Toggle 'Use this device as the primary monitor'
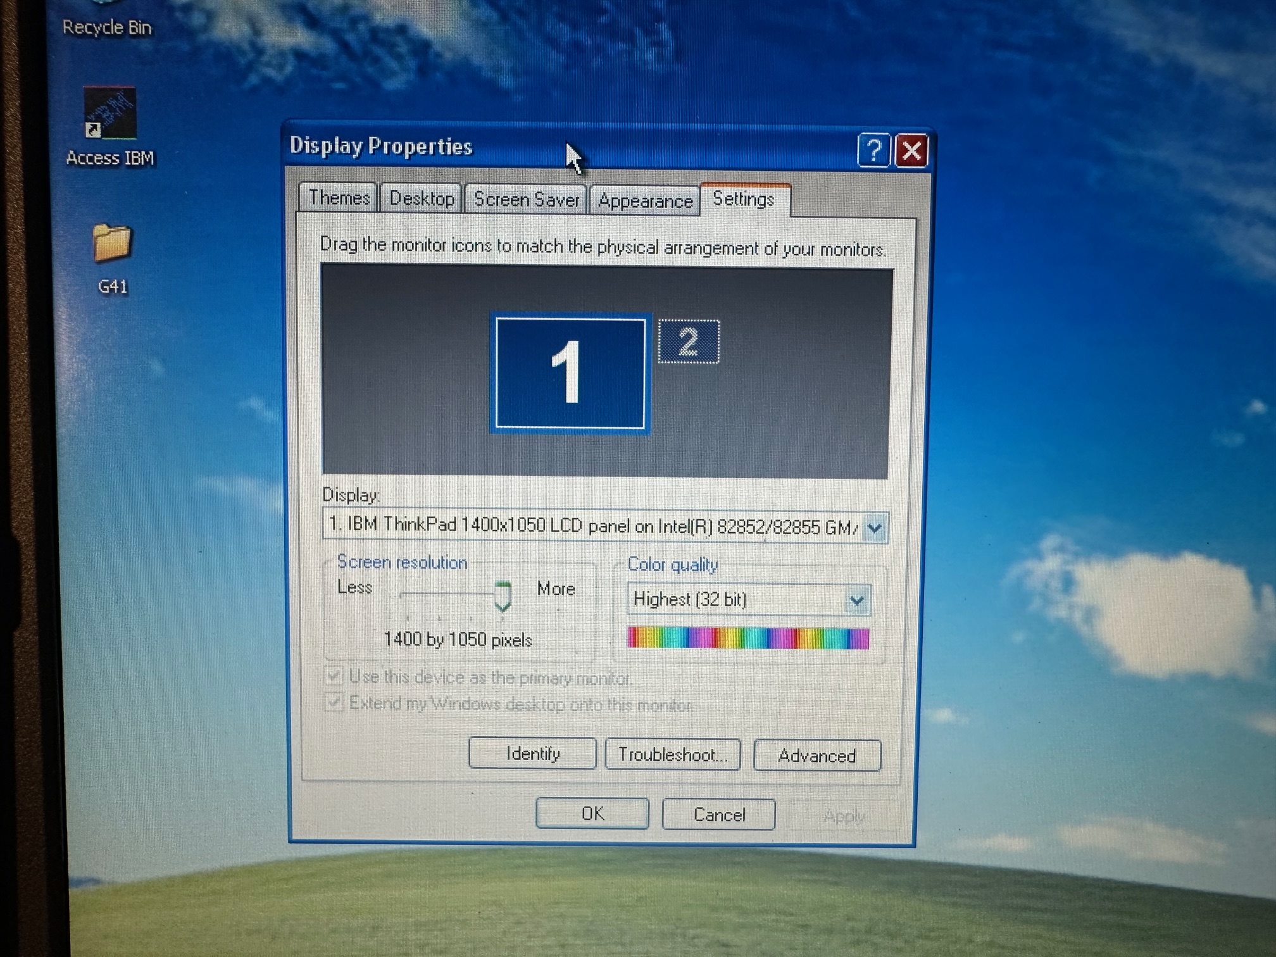Screen dimensions: 1276x957 pos(334,676)
